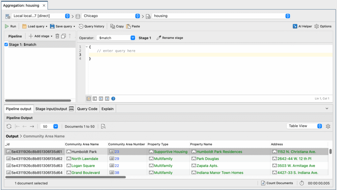Refresh the Pipeline Output results
Viewport: 337px width, 190px height.
point(9,126)
